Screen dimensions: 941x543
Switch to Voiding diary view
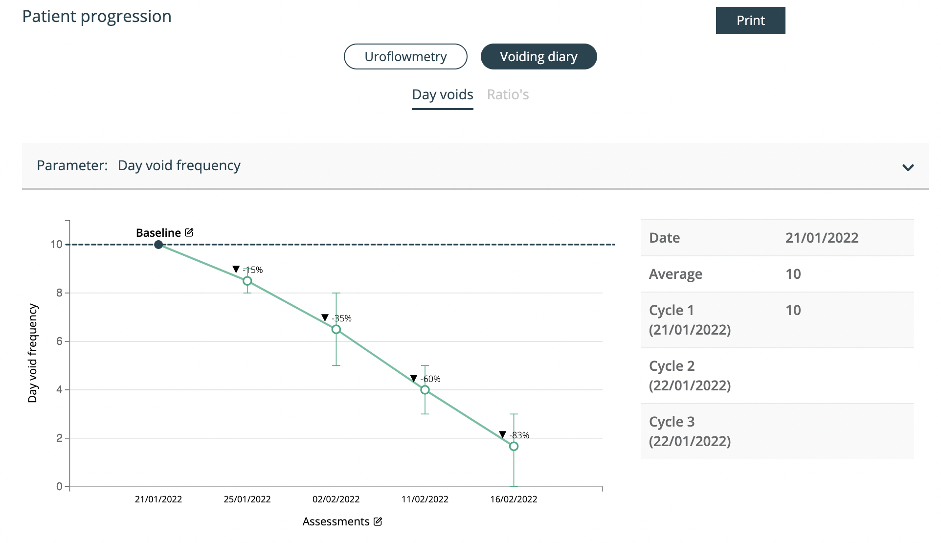(x=538, y=57)
